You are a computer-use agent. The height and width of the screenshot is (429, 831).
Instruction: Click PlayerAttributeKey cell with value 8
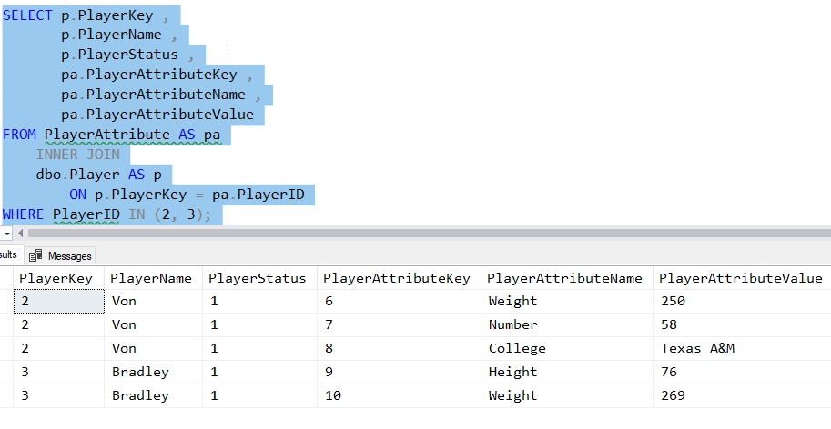[x=399, y=349]
